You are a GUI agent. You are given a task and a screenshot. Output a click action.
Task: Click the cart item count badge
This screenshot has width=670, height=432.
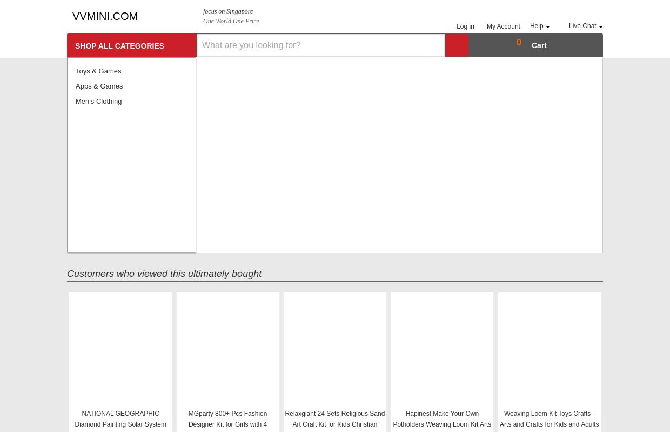(519, 43)
